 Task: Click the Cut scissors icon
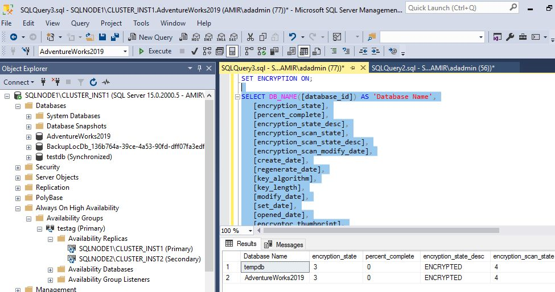click(x=249, y=37)
